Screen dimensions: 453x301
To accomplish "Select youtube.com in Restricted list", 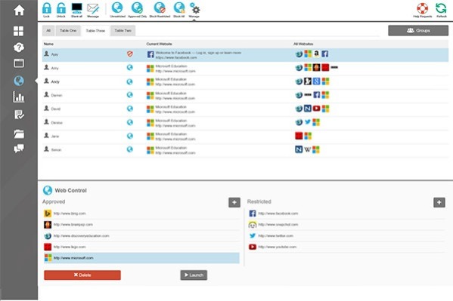I will 346,247.
